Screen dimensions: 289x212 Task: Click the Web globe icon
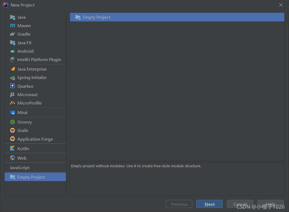[x=12, y=158]
